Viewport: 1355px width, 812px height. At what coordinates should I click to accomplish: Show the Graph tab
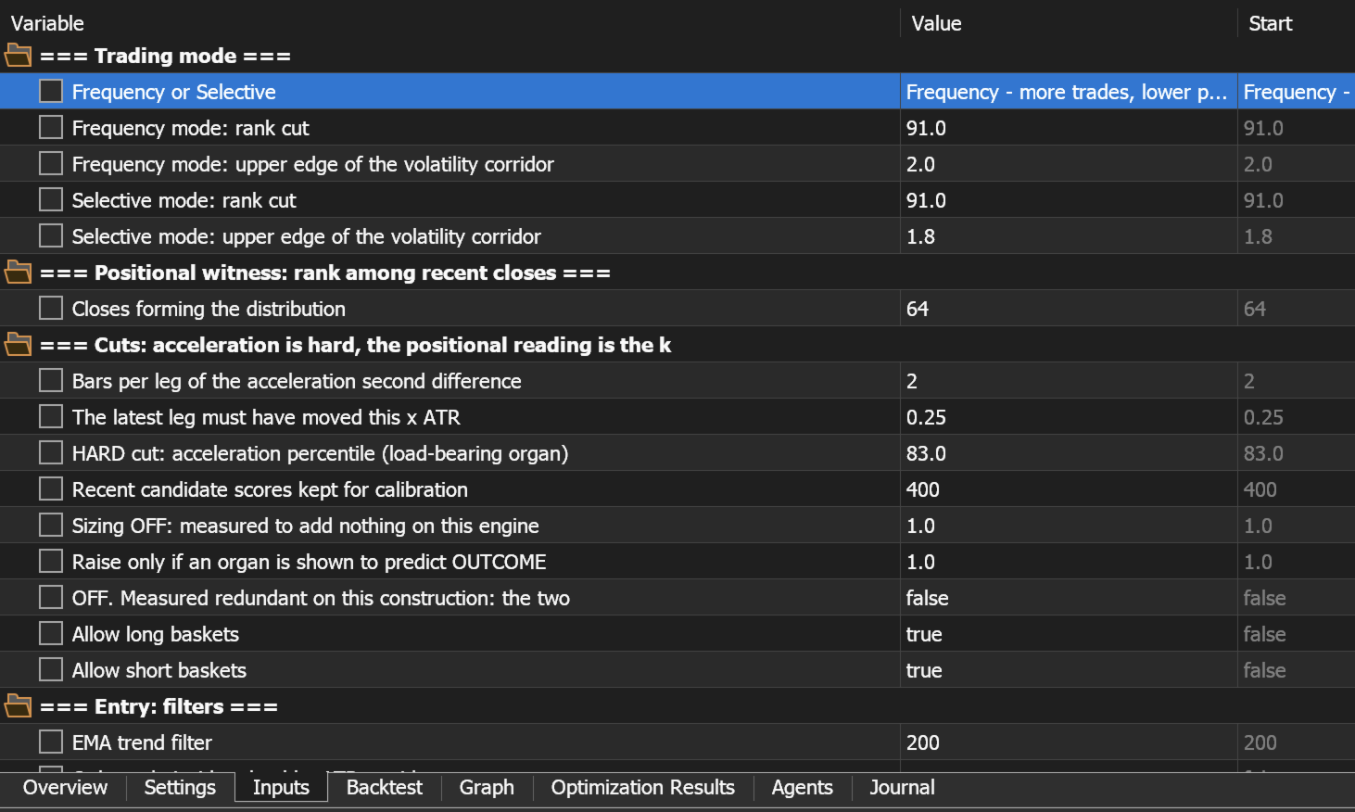[x=487, y=788]
